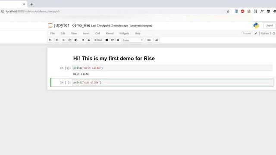Image resolution: width=276 pixels, height=155 pixels.
Task: Click the In [ ]: prompt
Action: 66,82
